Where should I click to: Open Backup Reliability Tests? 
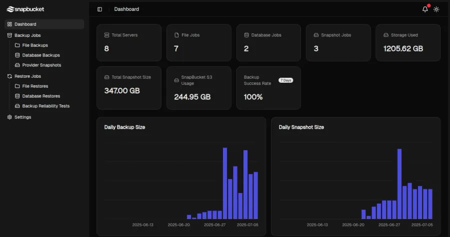[x=45, y=106]
